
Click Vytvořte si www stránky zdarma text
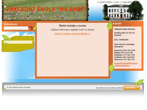pos(109,88)
